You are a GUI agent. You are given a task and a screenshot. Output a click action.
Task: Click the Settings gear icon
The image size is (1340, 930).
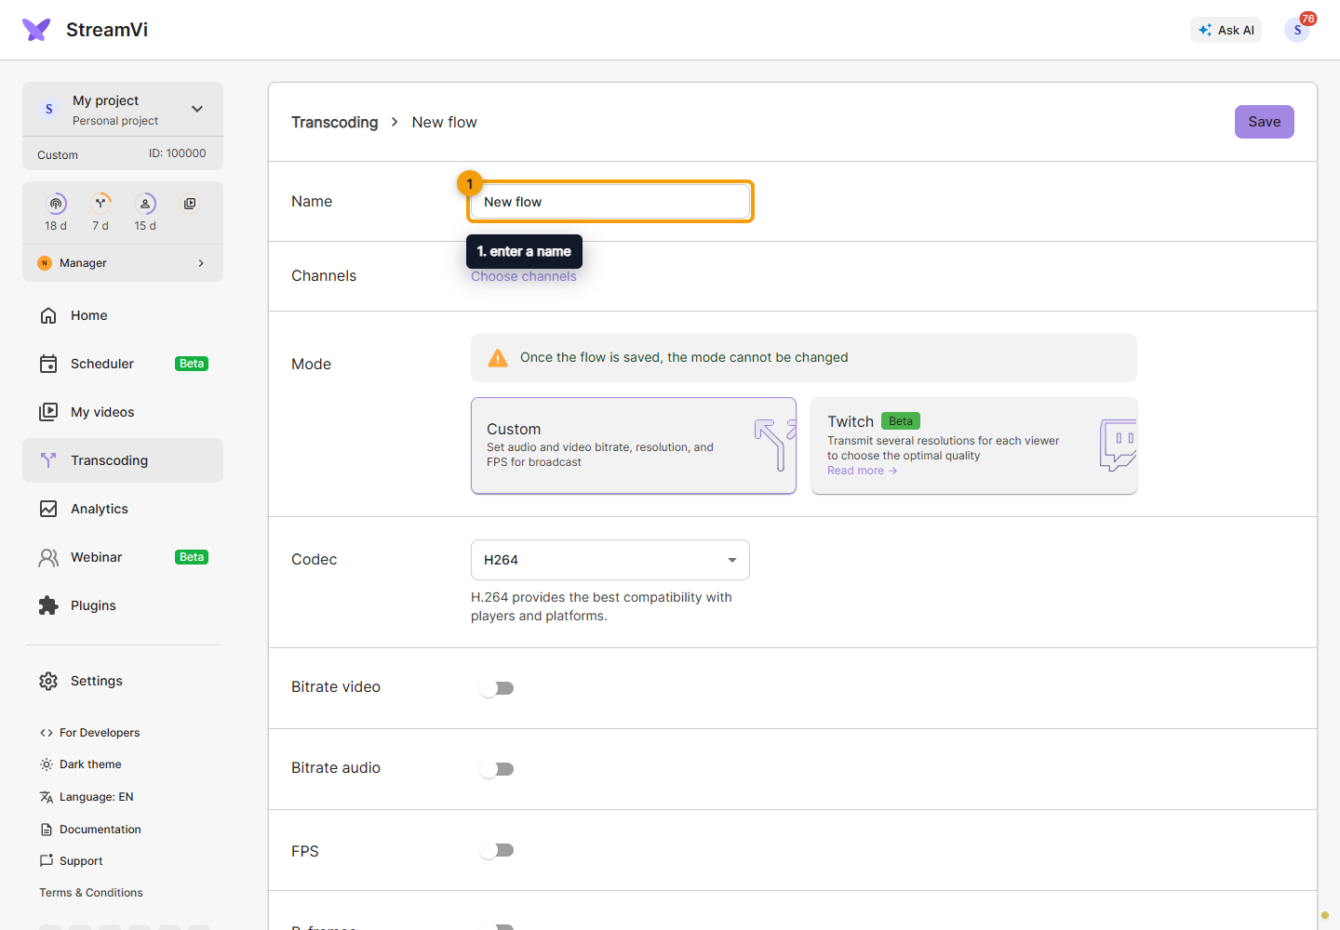coord(48,681)
